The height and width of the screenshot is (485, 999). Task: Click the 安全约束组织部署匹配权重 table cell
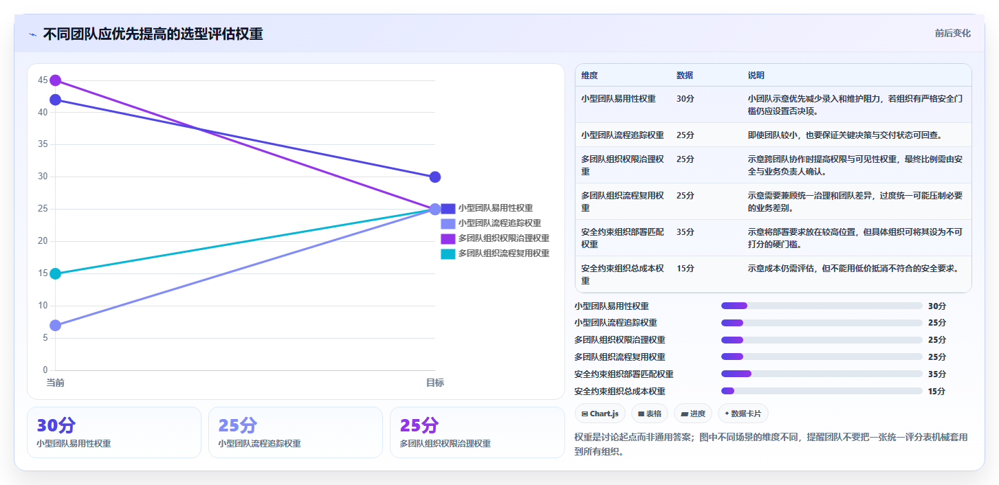click(x=622, y=238)
